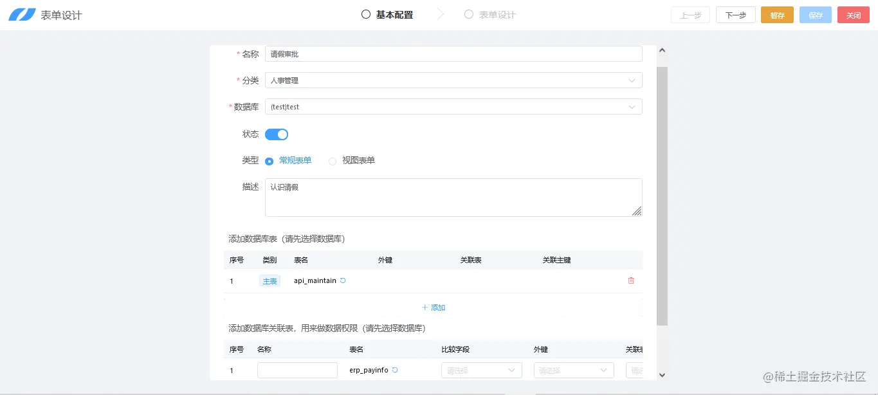Click the blue app logo icon
This screenshot has width=878, height=395.
click(23, 14)
